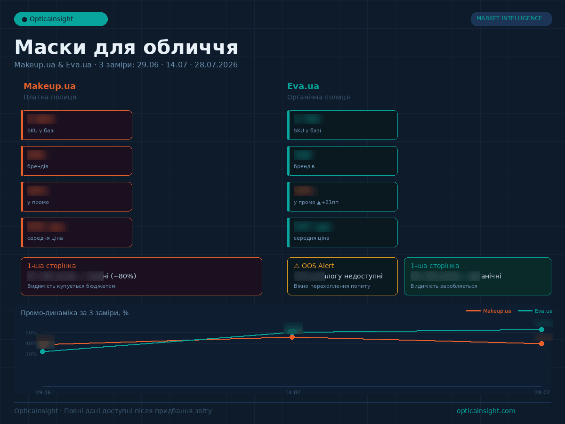Click the subtitle with measurement dates

coord(126,65)
